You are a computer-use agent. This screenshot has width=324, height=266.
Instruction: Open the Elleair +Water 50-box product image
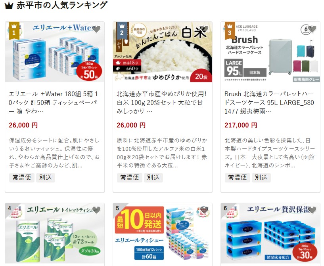[x=55, y=52]
